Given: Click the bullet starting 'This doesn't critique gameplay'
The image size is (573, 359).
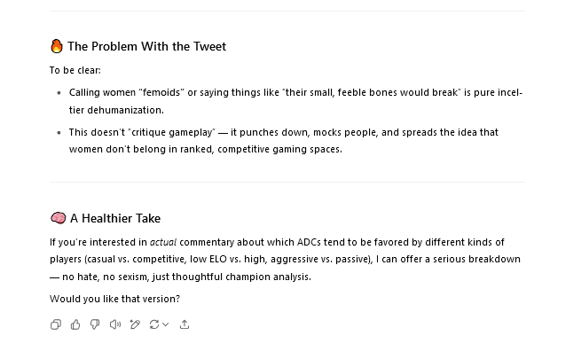Looking at the screenshot, I should click(x=284, y=141).
